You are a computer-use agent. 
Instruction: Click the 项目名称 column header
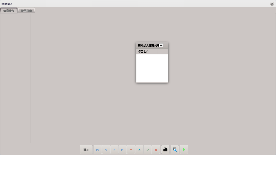(147, 52)
